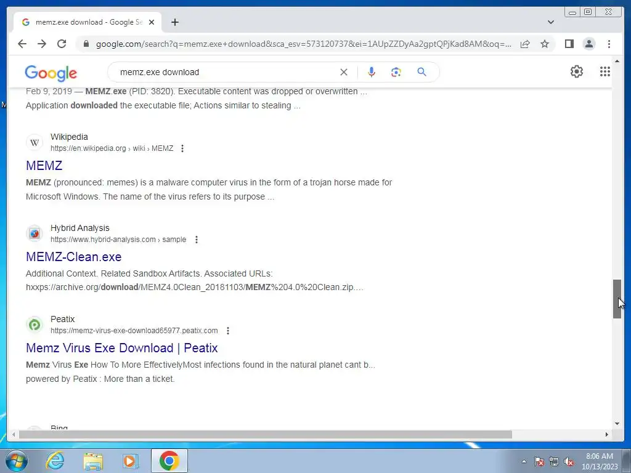
Task: Click the hybrid-analysis.com URL breadcrumb
Action: (118, 240)
